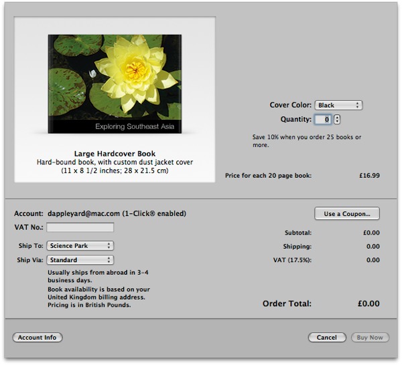Click the Buy Now button
Screen dimensions: 402x365
(370, 338)
